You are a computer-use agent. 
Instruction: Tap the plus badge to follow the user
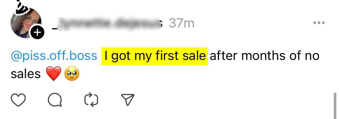[37, 33]
